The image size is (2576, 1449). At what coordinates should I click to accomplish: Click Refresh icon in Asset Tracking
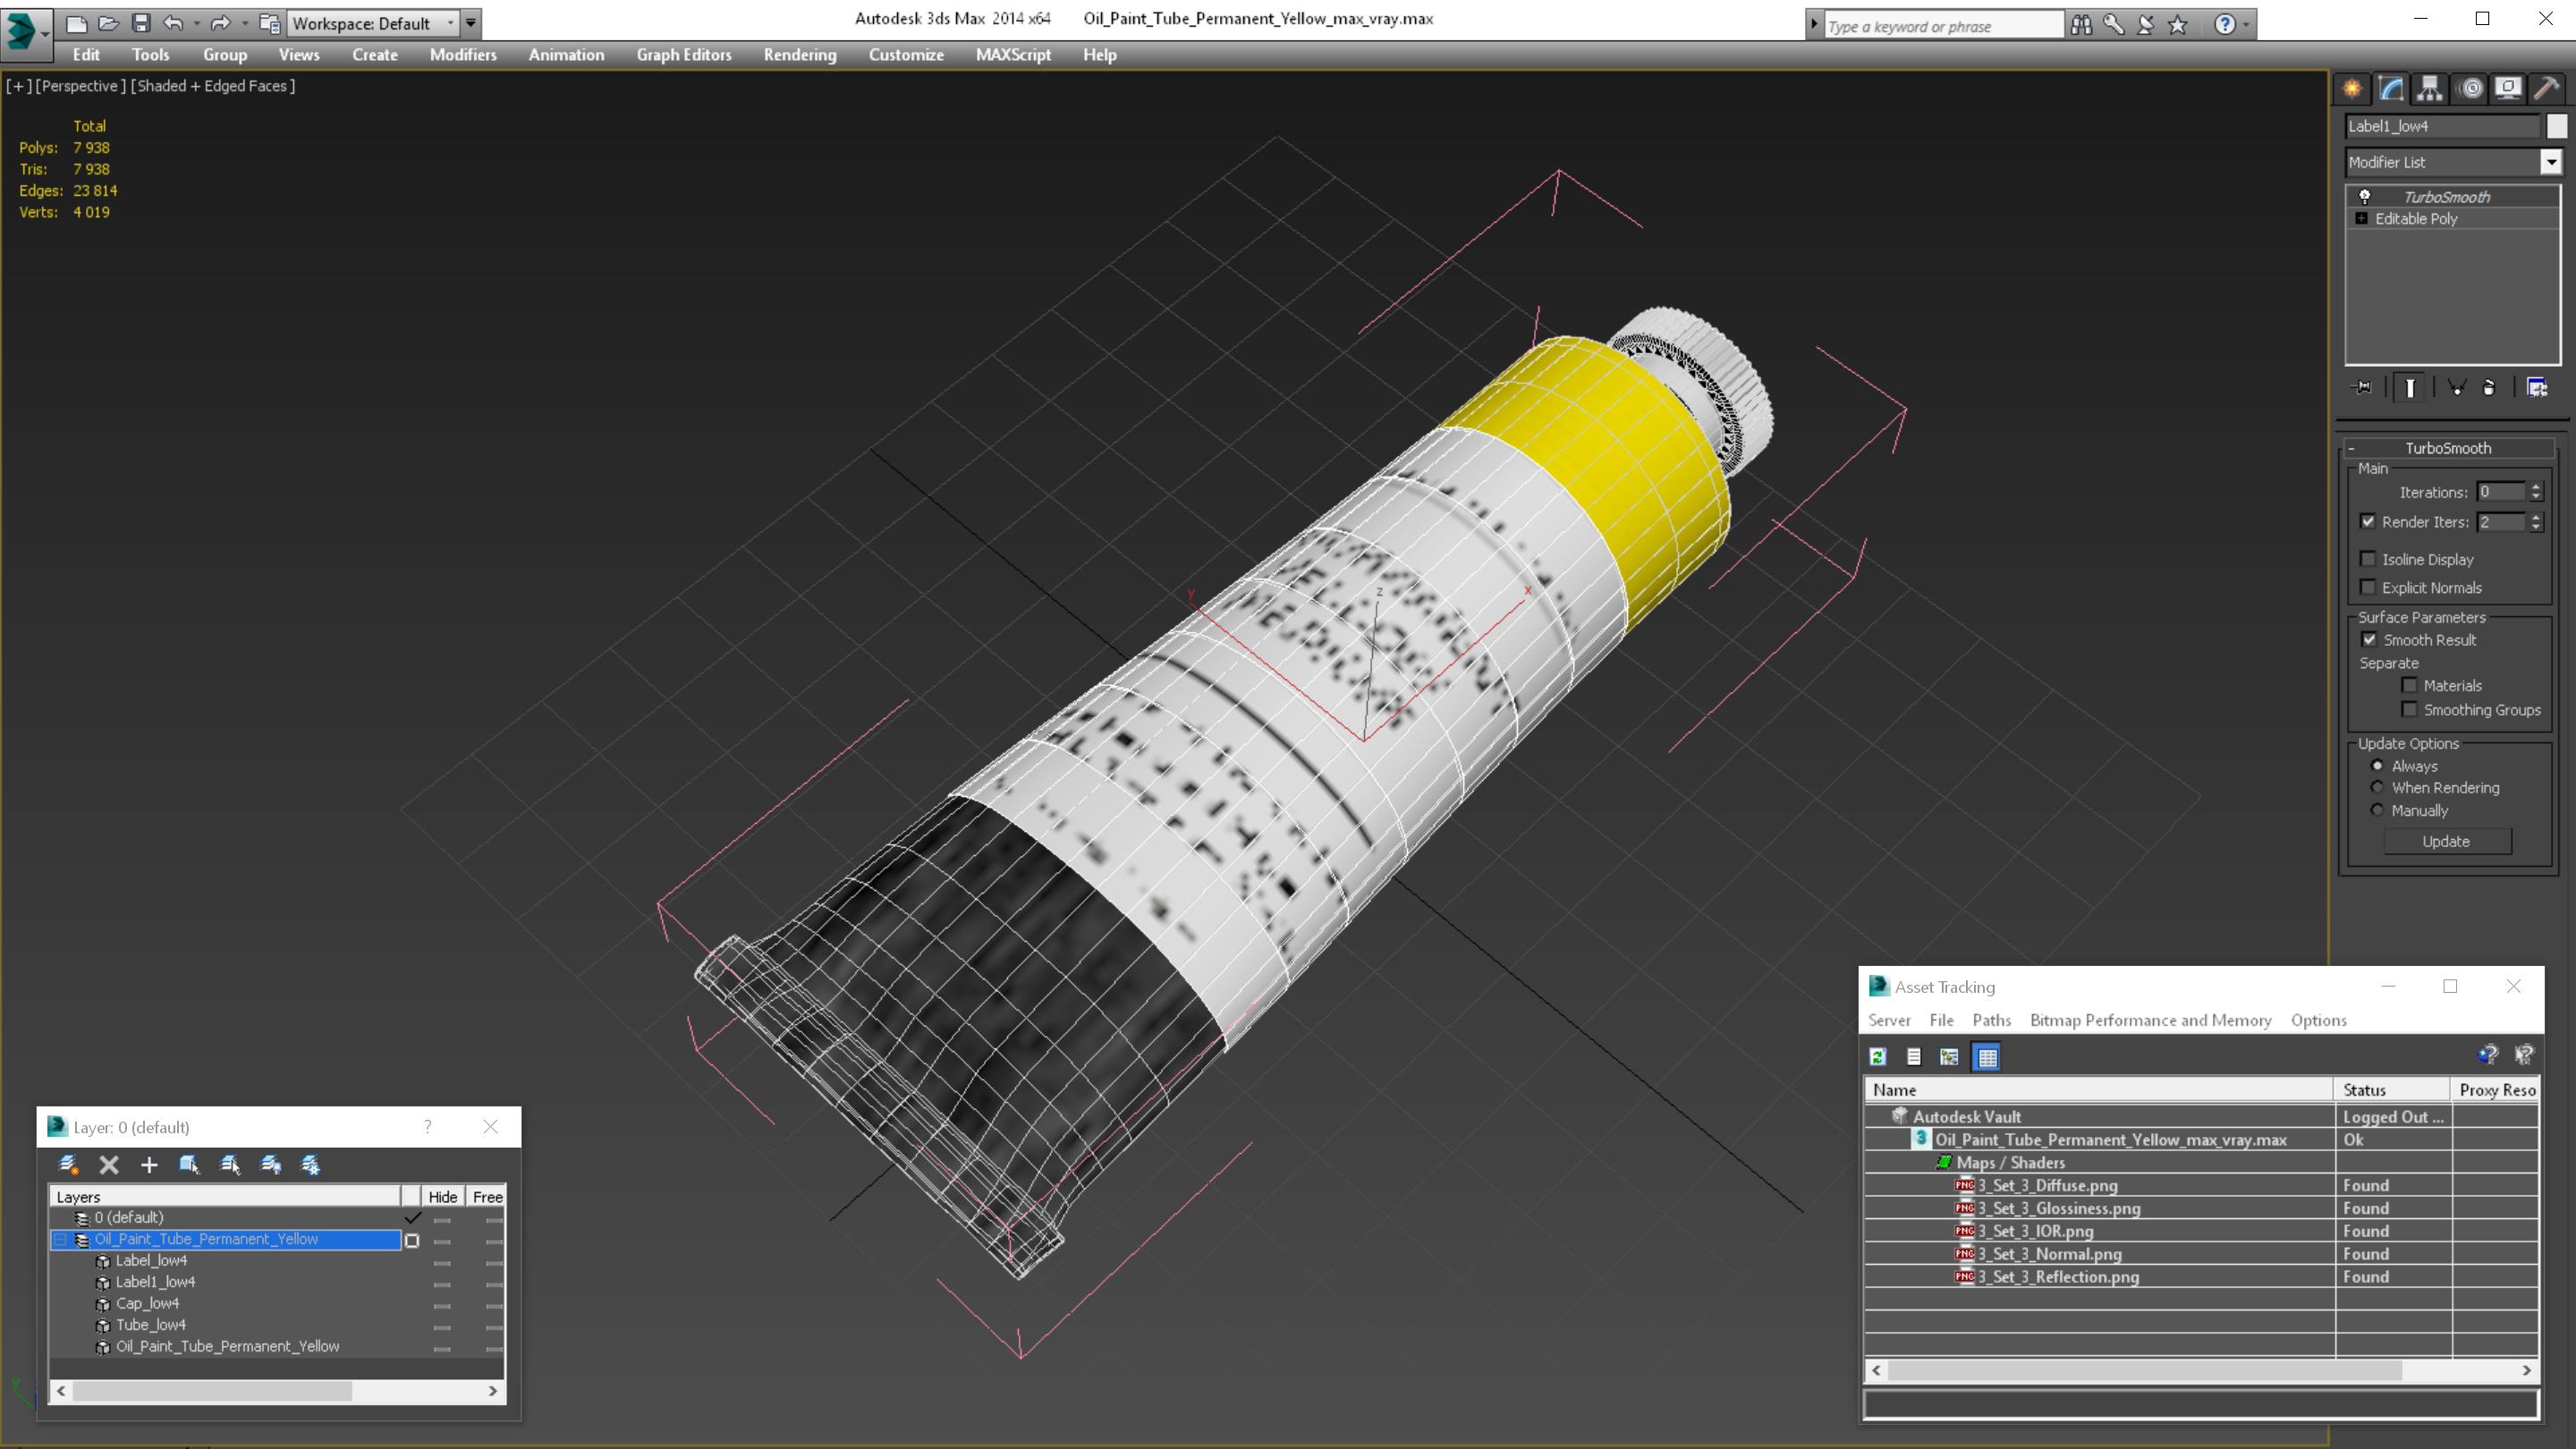1878,1056
